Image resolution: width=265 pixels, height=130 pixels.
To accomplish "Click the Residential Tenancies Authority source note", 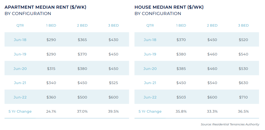I will tap(230, 124).
